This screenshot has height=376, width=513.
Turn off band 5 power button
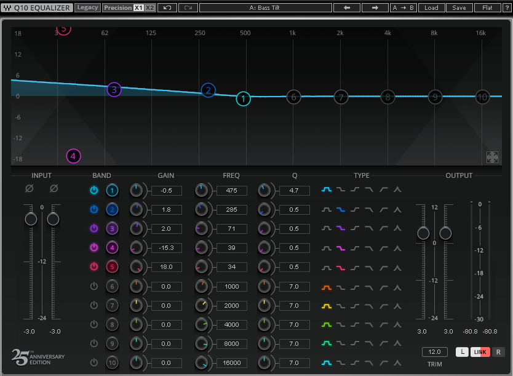(94, 266)
